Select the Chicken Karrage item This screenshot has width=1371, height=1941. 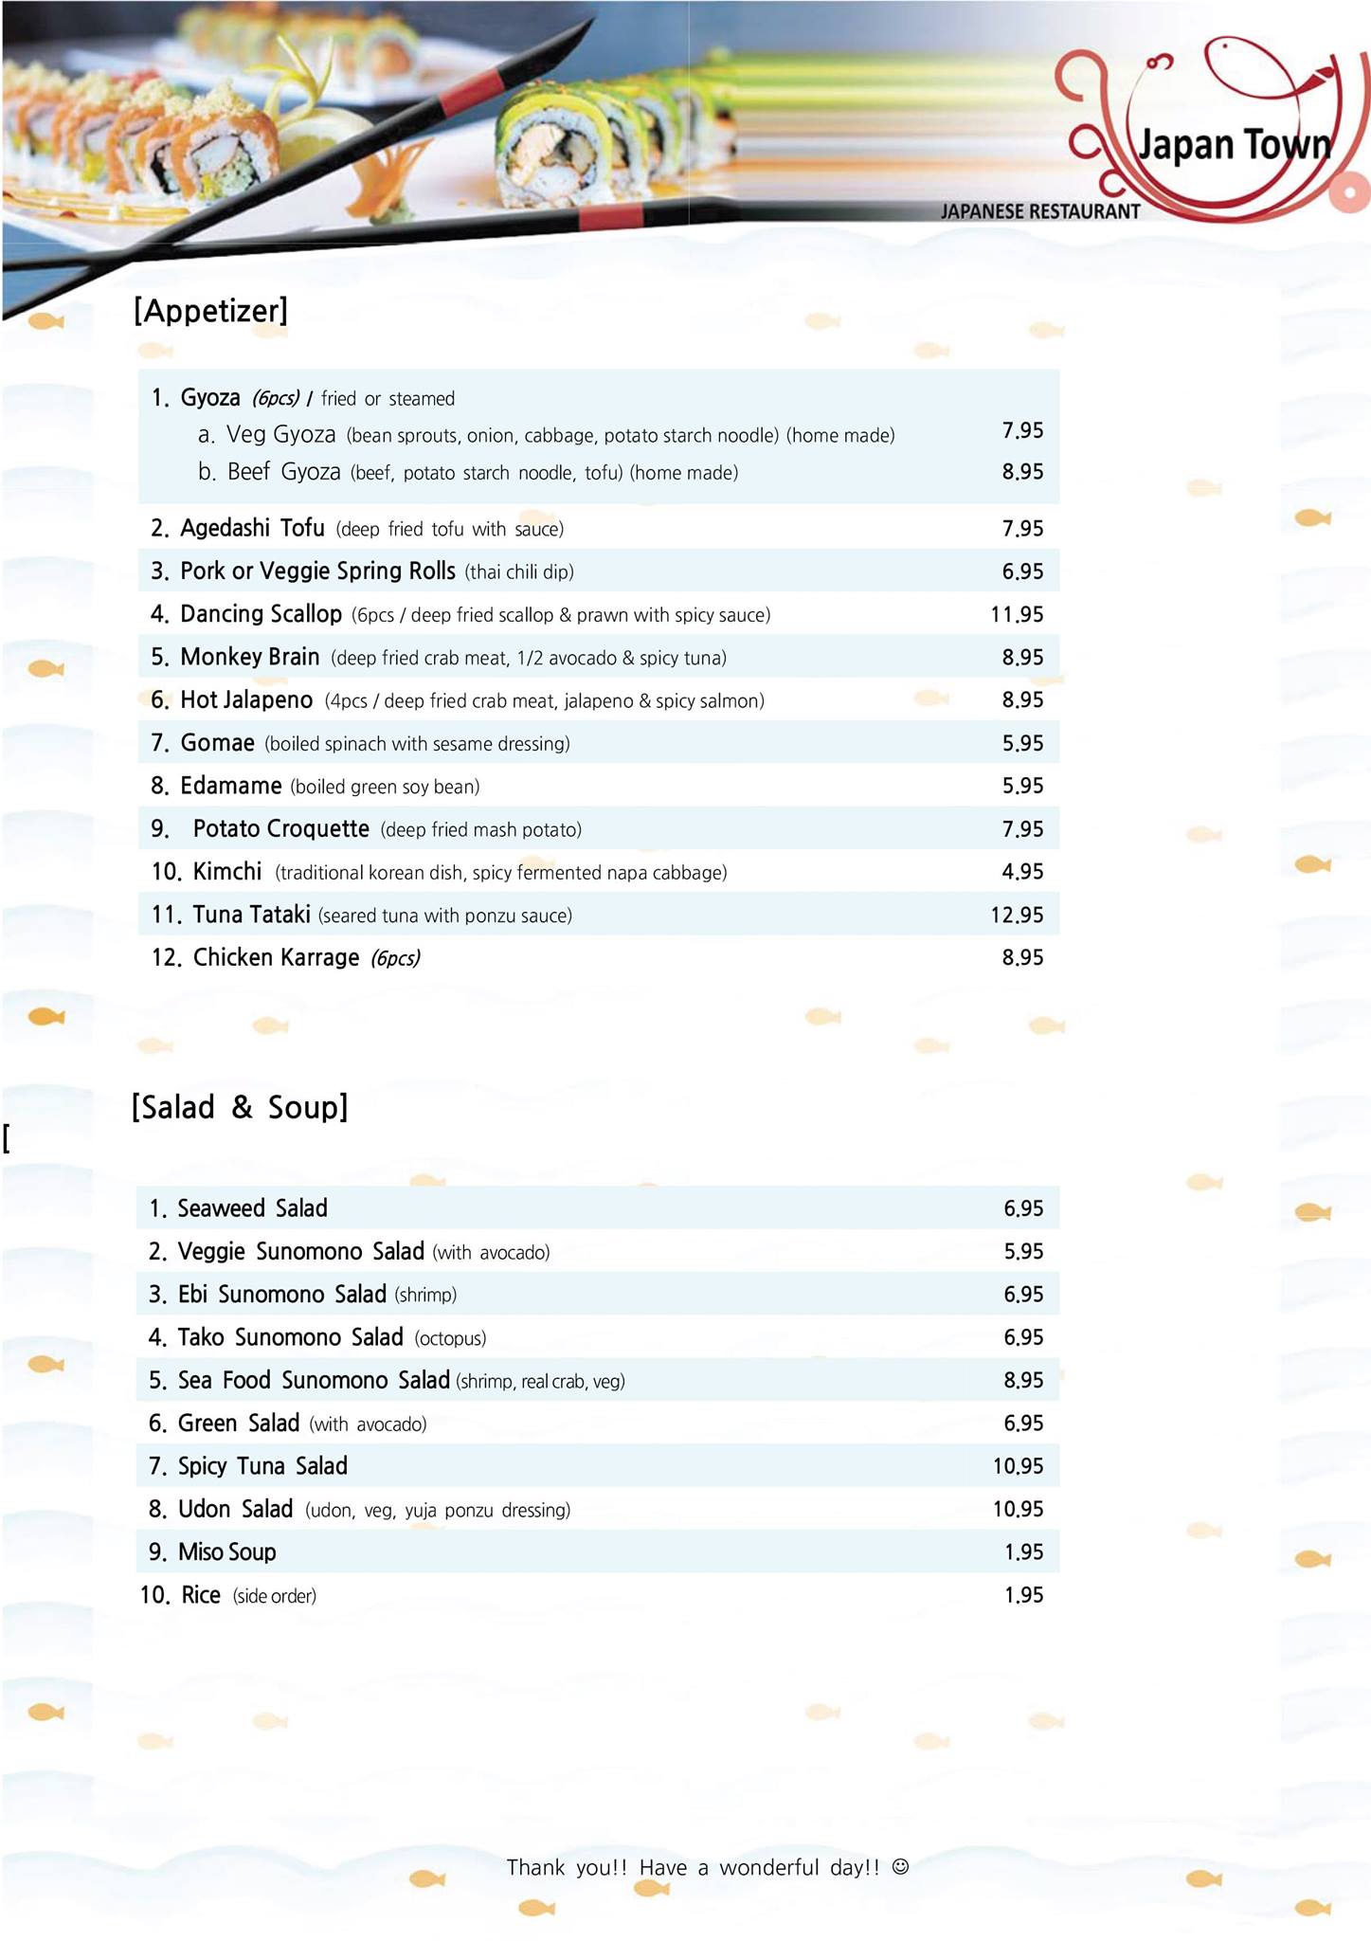tap(276, 957)
